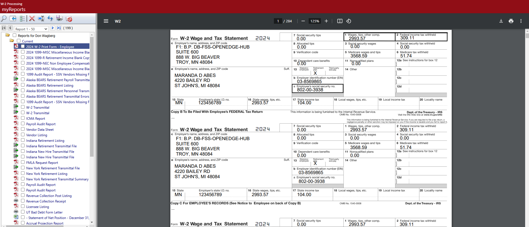
Task: Zoom in the PDF with plus
Action: (x=326, y=21)
